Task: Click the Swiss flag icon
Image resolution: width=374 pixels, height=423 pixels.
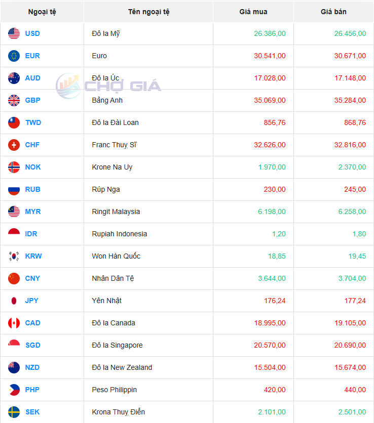Action: tap(14, 145)
